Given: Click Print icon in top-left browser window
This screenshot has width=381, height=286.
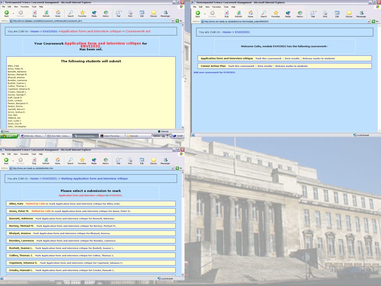Looking at the screenshot, I should point(130,14).
